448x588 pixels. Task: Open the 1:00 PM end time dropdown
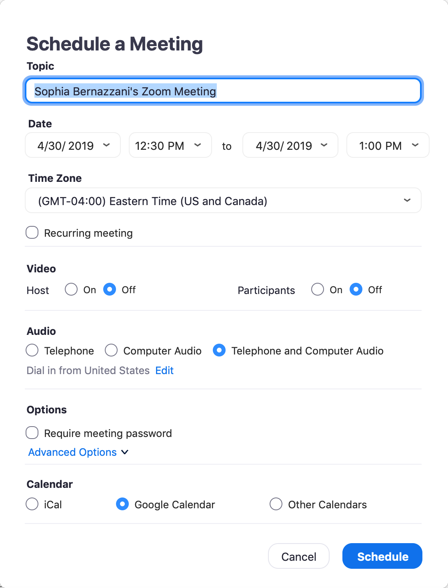click(388, 145)
